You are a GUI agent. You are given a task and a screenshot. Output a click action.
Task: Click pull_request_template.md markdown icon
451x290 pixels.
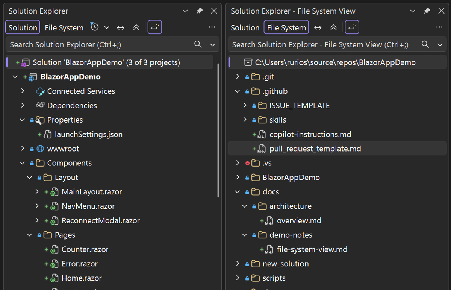262,149
